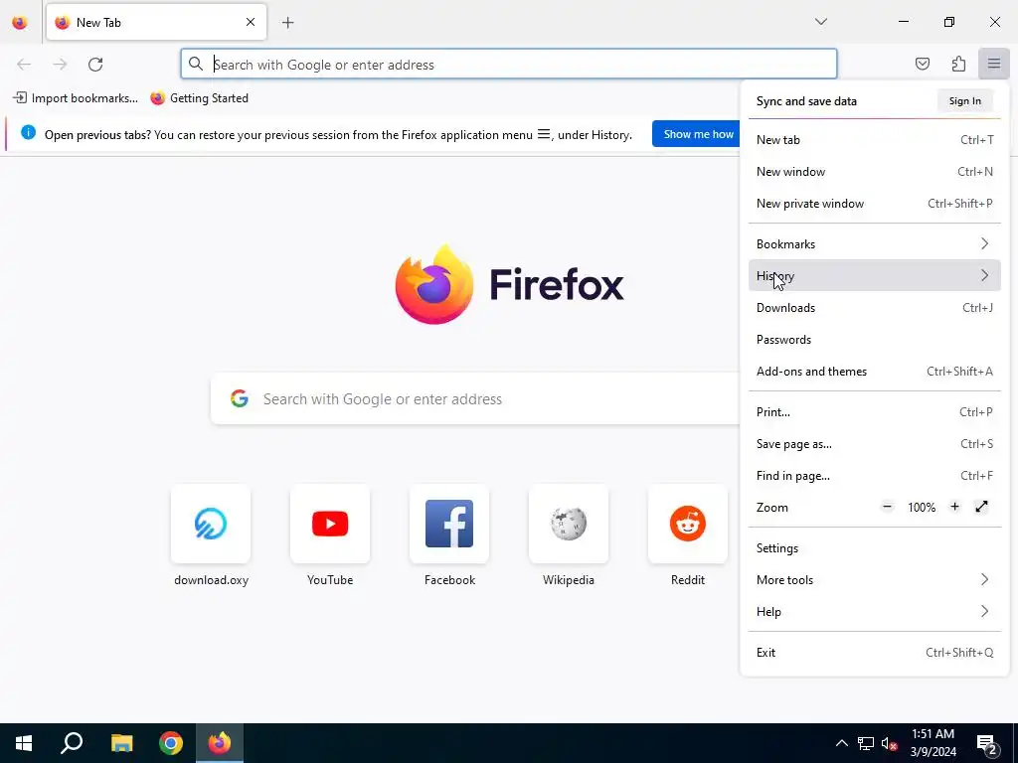Expand the More tools submenu
This screenshot has width=1018, height=763.
[x=875, y=580]
